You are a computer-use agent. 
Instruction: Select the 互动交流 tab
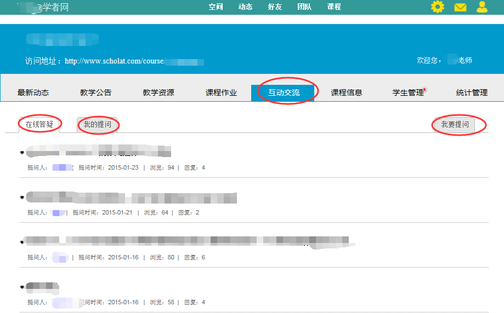click(284, 92)
